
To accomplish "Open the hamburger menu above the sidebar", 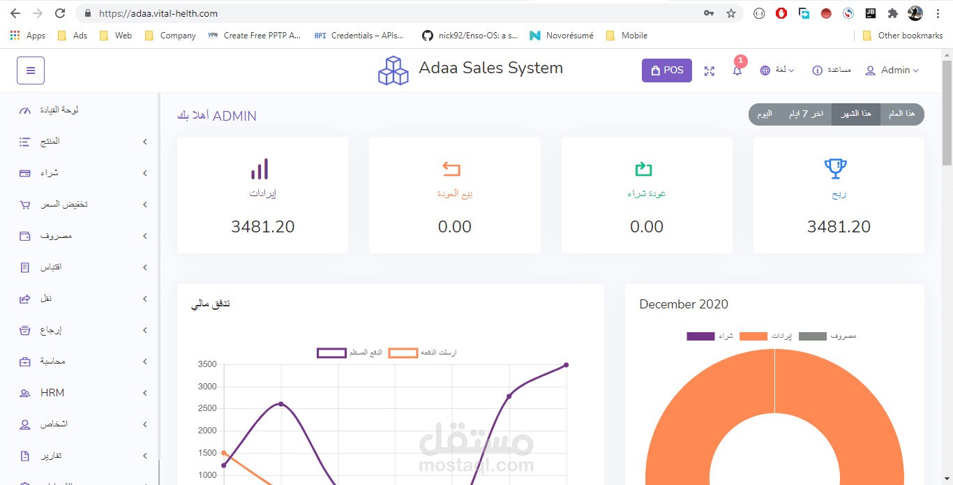I will pyautogui.click(x=30, y=70).
